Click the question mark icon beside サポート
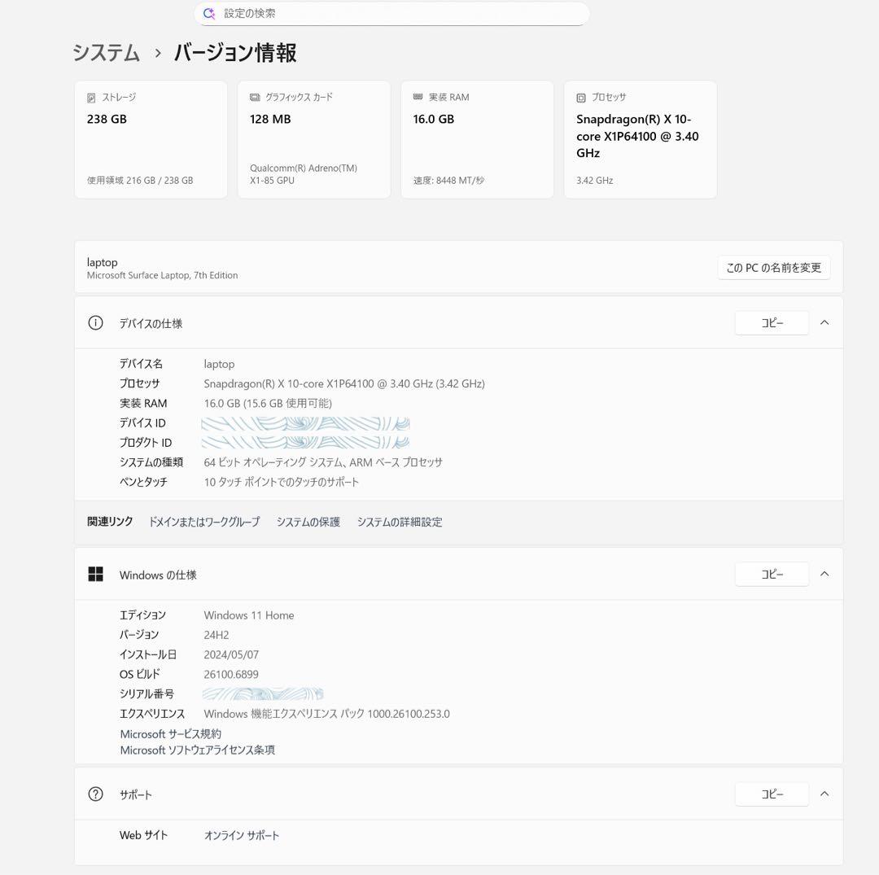879x875 pixels. tap(96, 794)
